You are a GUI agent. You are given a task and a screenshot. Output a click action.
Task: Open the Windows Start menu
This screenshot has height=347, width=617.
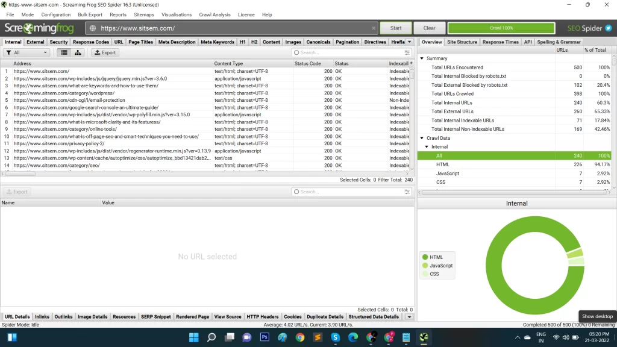[193, 337]
